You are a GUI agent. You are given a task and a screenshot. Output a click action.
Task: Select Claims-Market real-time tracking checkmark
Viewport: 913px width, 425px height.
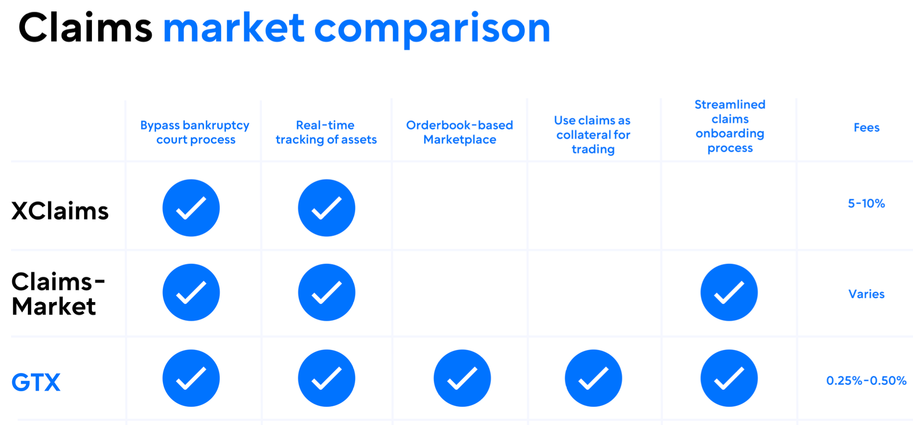(326, 293)
